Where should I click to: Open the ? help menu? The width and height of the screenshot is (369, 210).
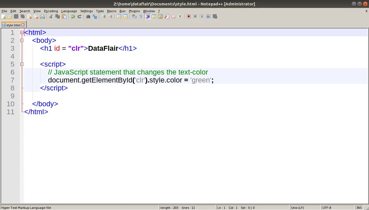coord(159,11)
